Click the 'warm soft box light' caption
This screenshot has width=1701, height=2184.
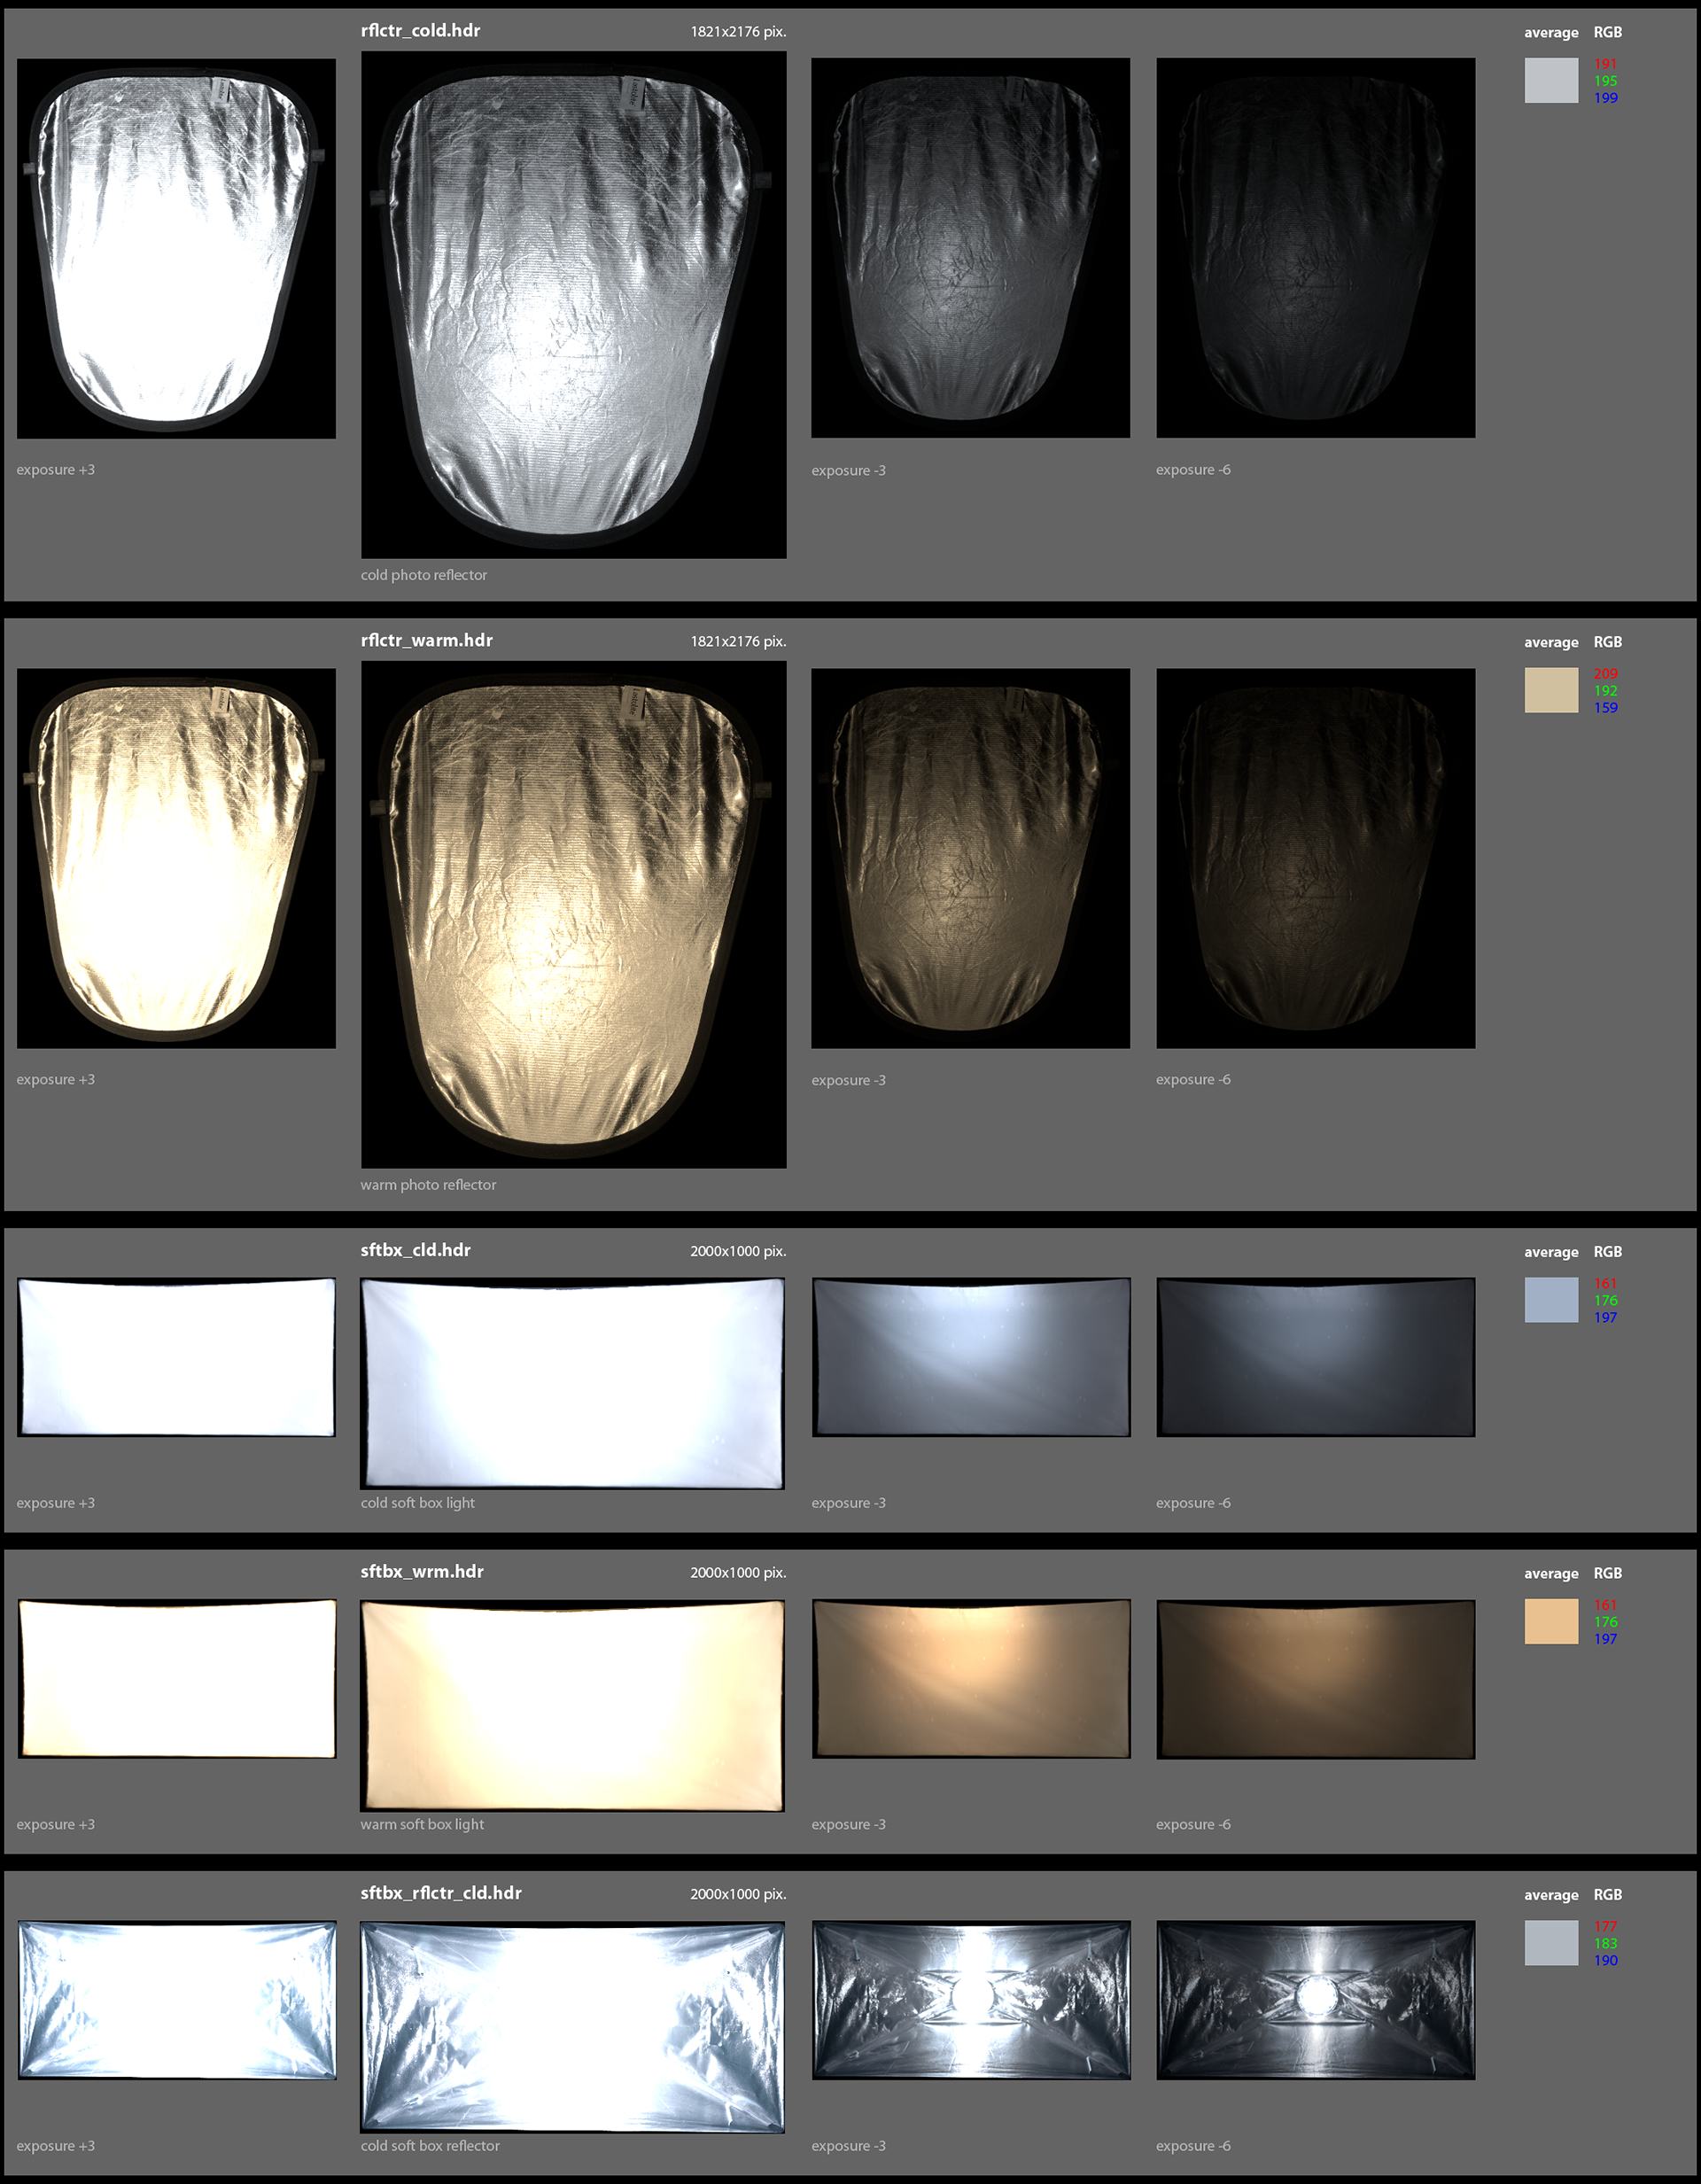pyautogui.click(x=421, y=1824)
